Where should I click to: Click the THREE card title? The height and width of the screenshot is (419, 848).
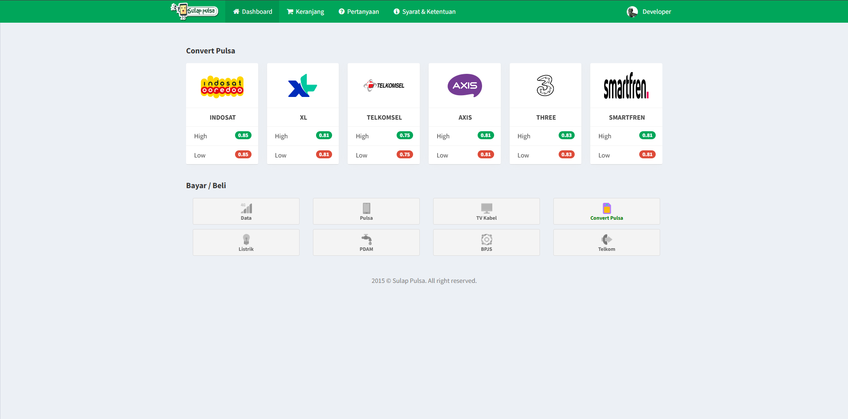(546, 117)
